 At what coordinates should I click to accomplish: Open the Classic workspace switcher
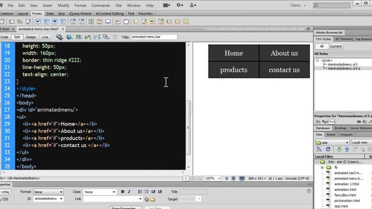[298, 5]
